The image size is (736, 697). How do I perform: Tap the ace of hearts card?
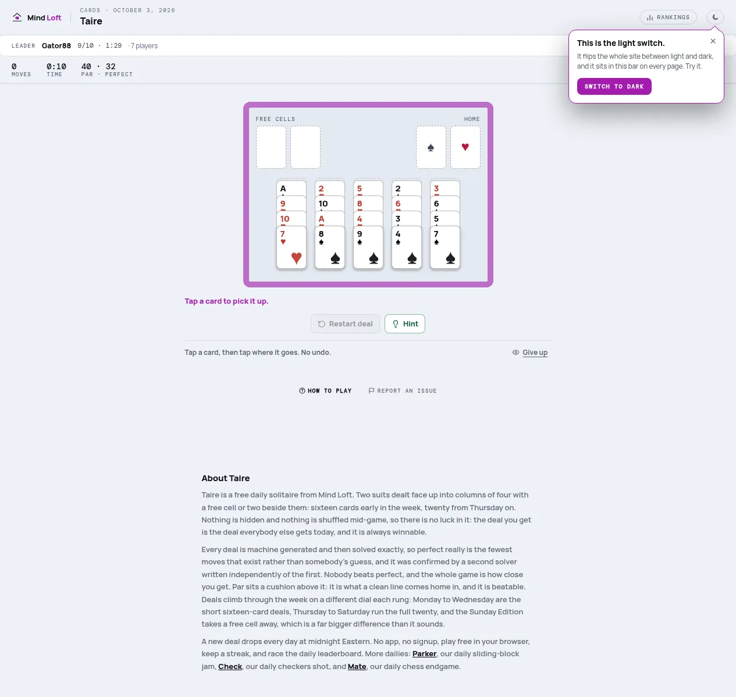pos(330,218)
